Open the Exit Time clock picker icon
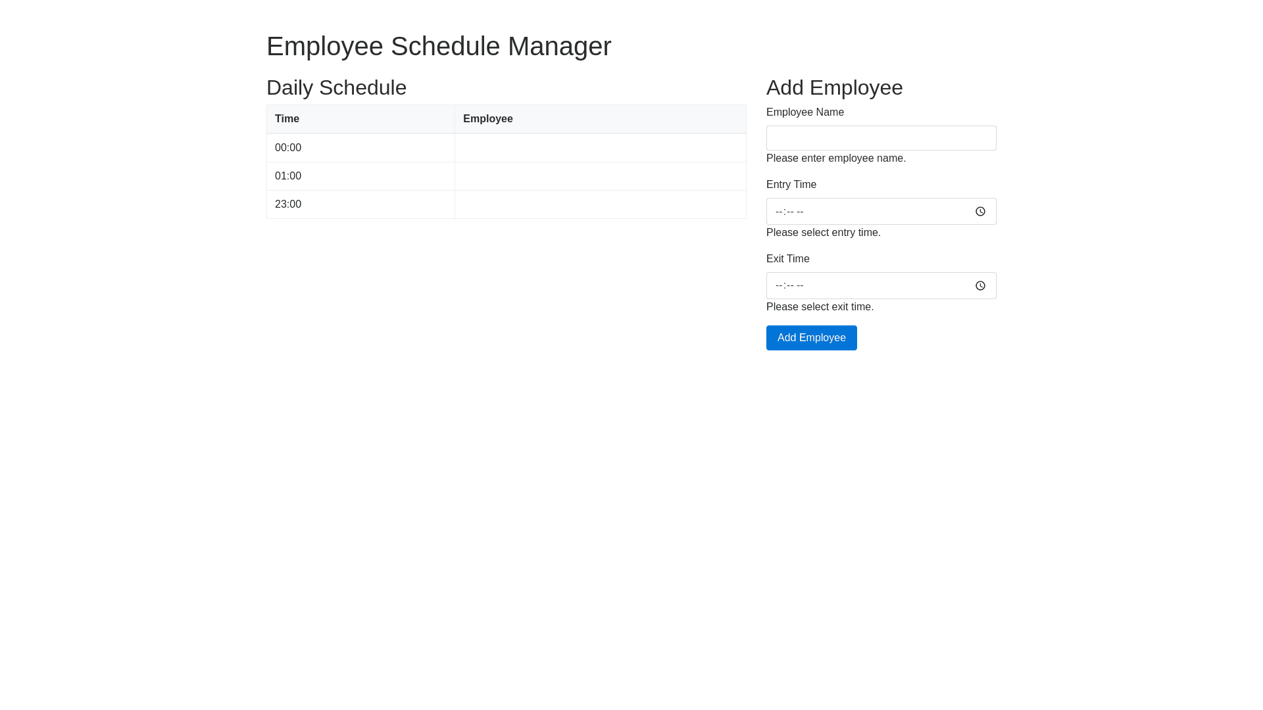Image resolution: width=1263 pixels, height=710 pixels. tap(980, 286)
